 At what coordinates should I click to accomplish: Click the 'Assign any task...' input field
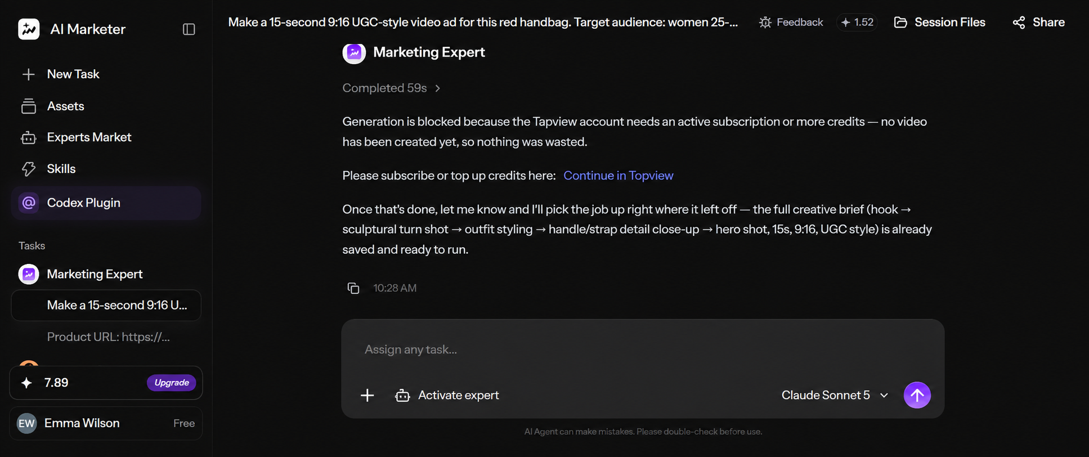[642, 350]
